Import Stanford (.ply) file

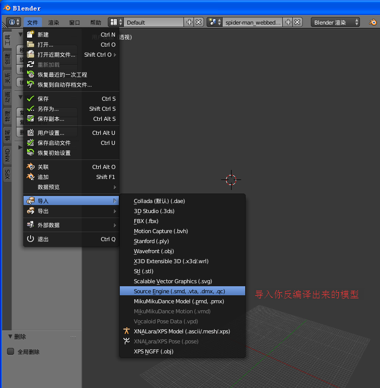[x=182, y=241]
